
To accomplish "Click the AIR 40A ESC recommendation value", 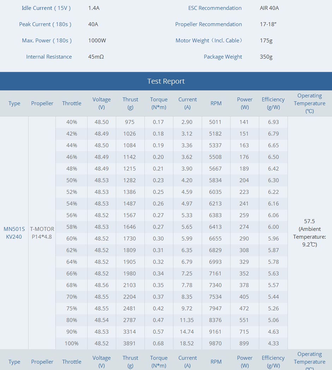I will pos(269,8).
